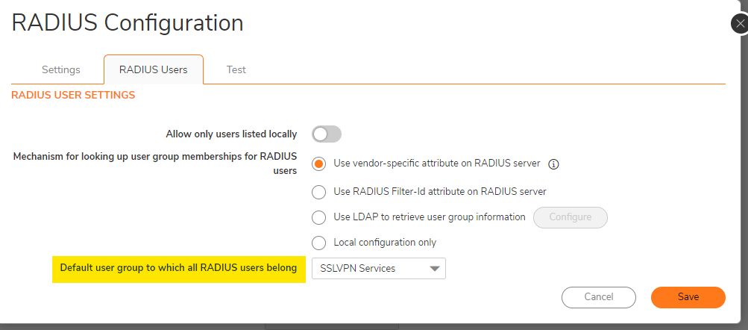The height and width of the screenshot is (330, 748).
Task: Open the RADIUS Users tab
Action: tap(153, 69)
